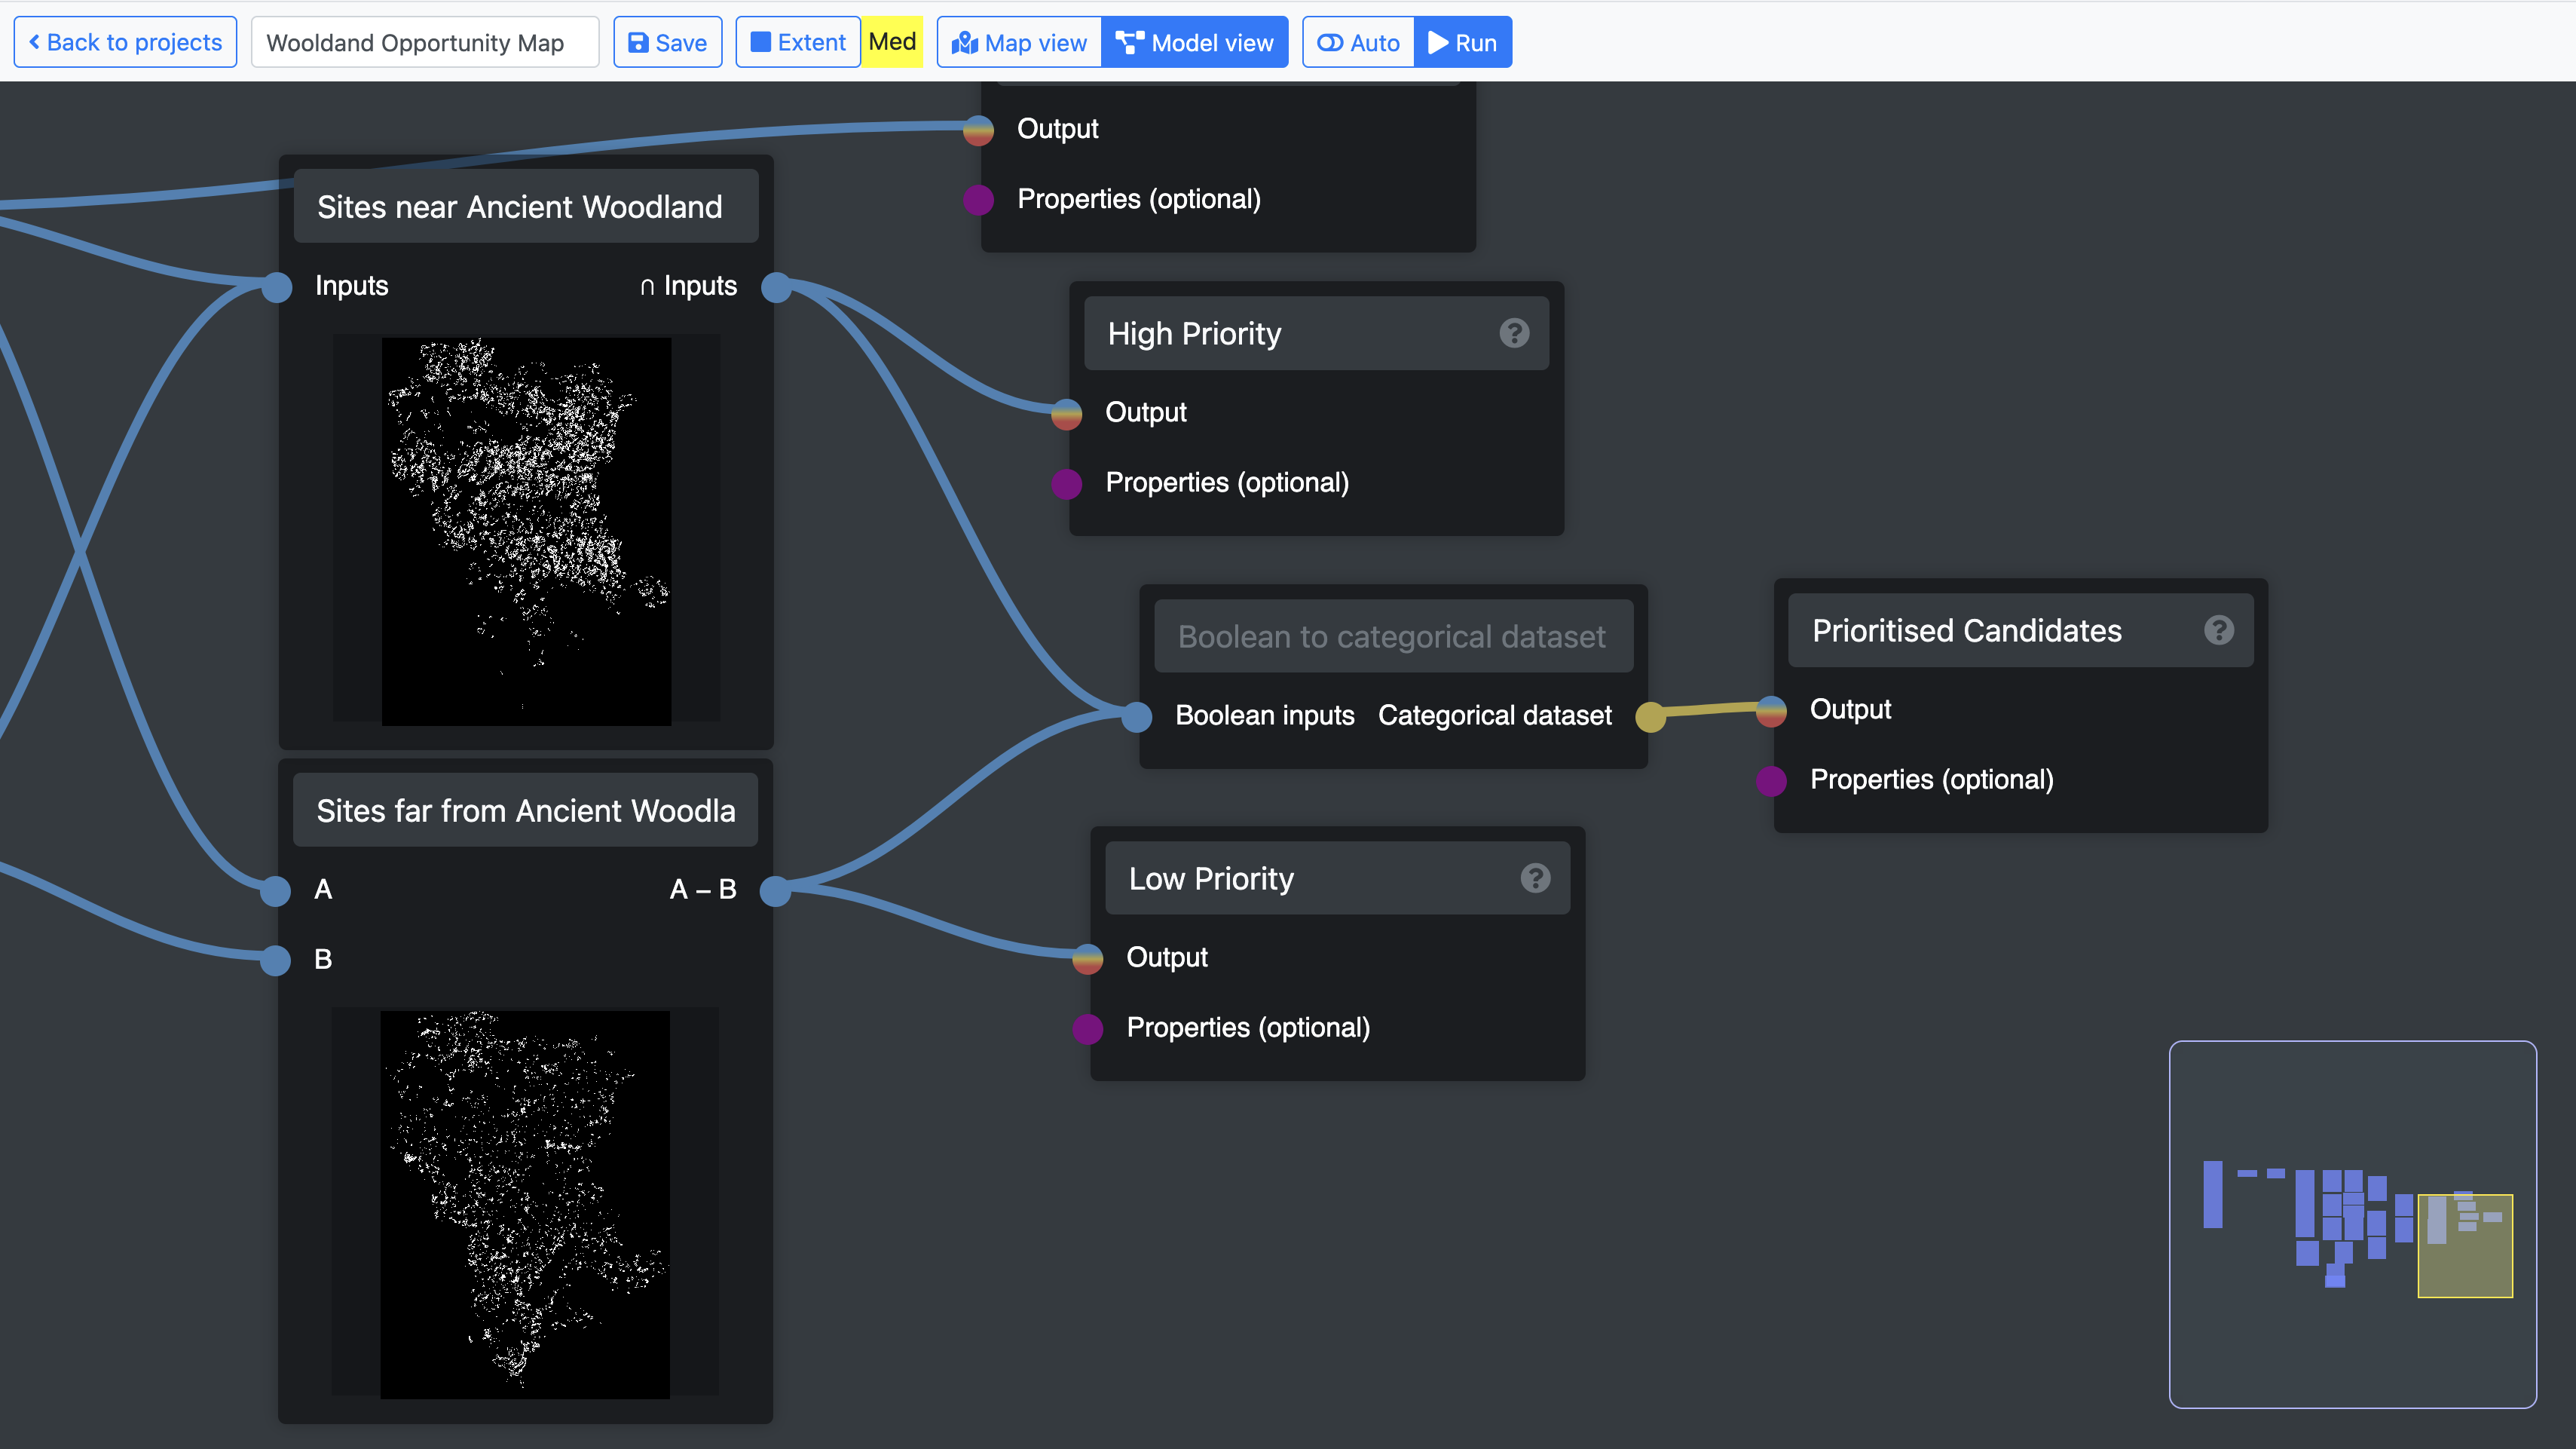This screenshot has width=2576, height=1449.
Task: Click the Categorical dataset yellow output socket
Action: click(1650, 716)
